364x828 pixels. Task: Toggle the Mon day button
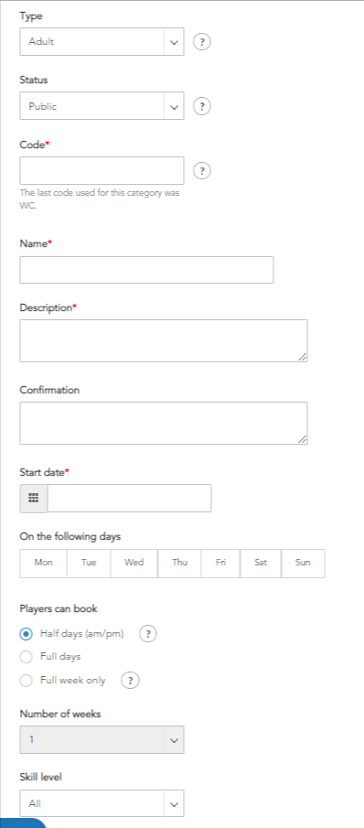pyautogui.click(x=43, y=563)
